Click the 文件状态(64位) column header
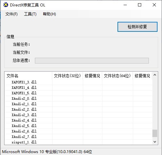Viewport: 162px width, 155px height. coord(117,76)
